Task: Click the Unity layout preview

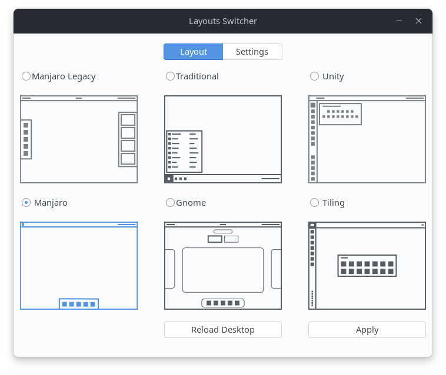Action: [x=367, y=139]
